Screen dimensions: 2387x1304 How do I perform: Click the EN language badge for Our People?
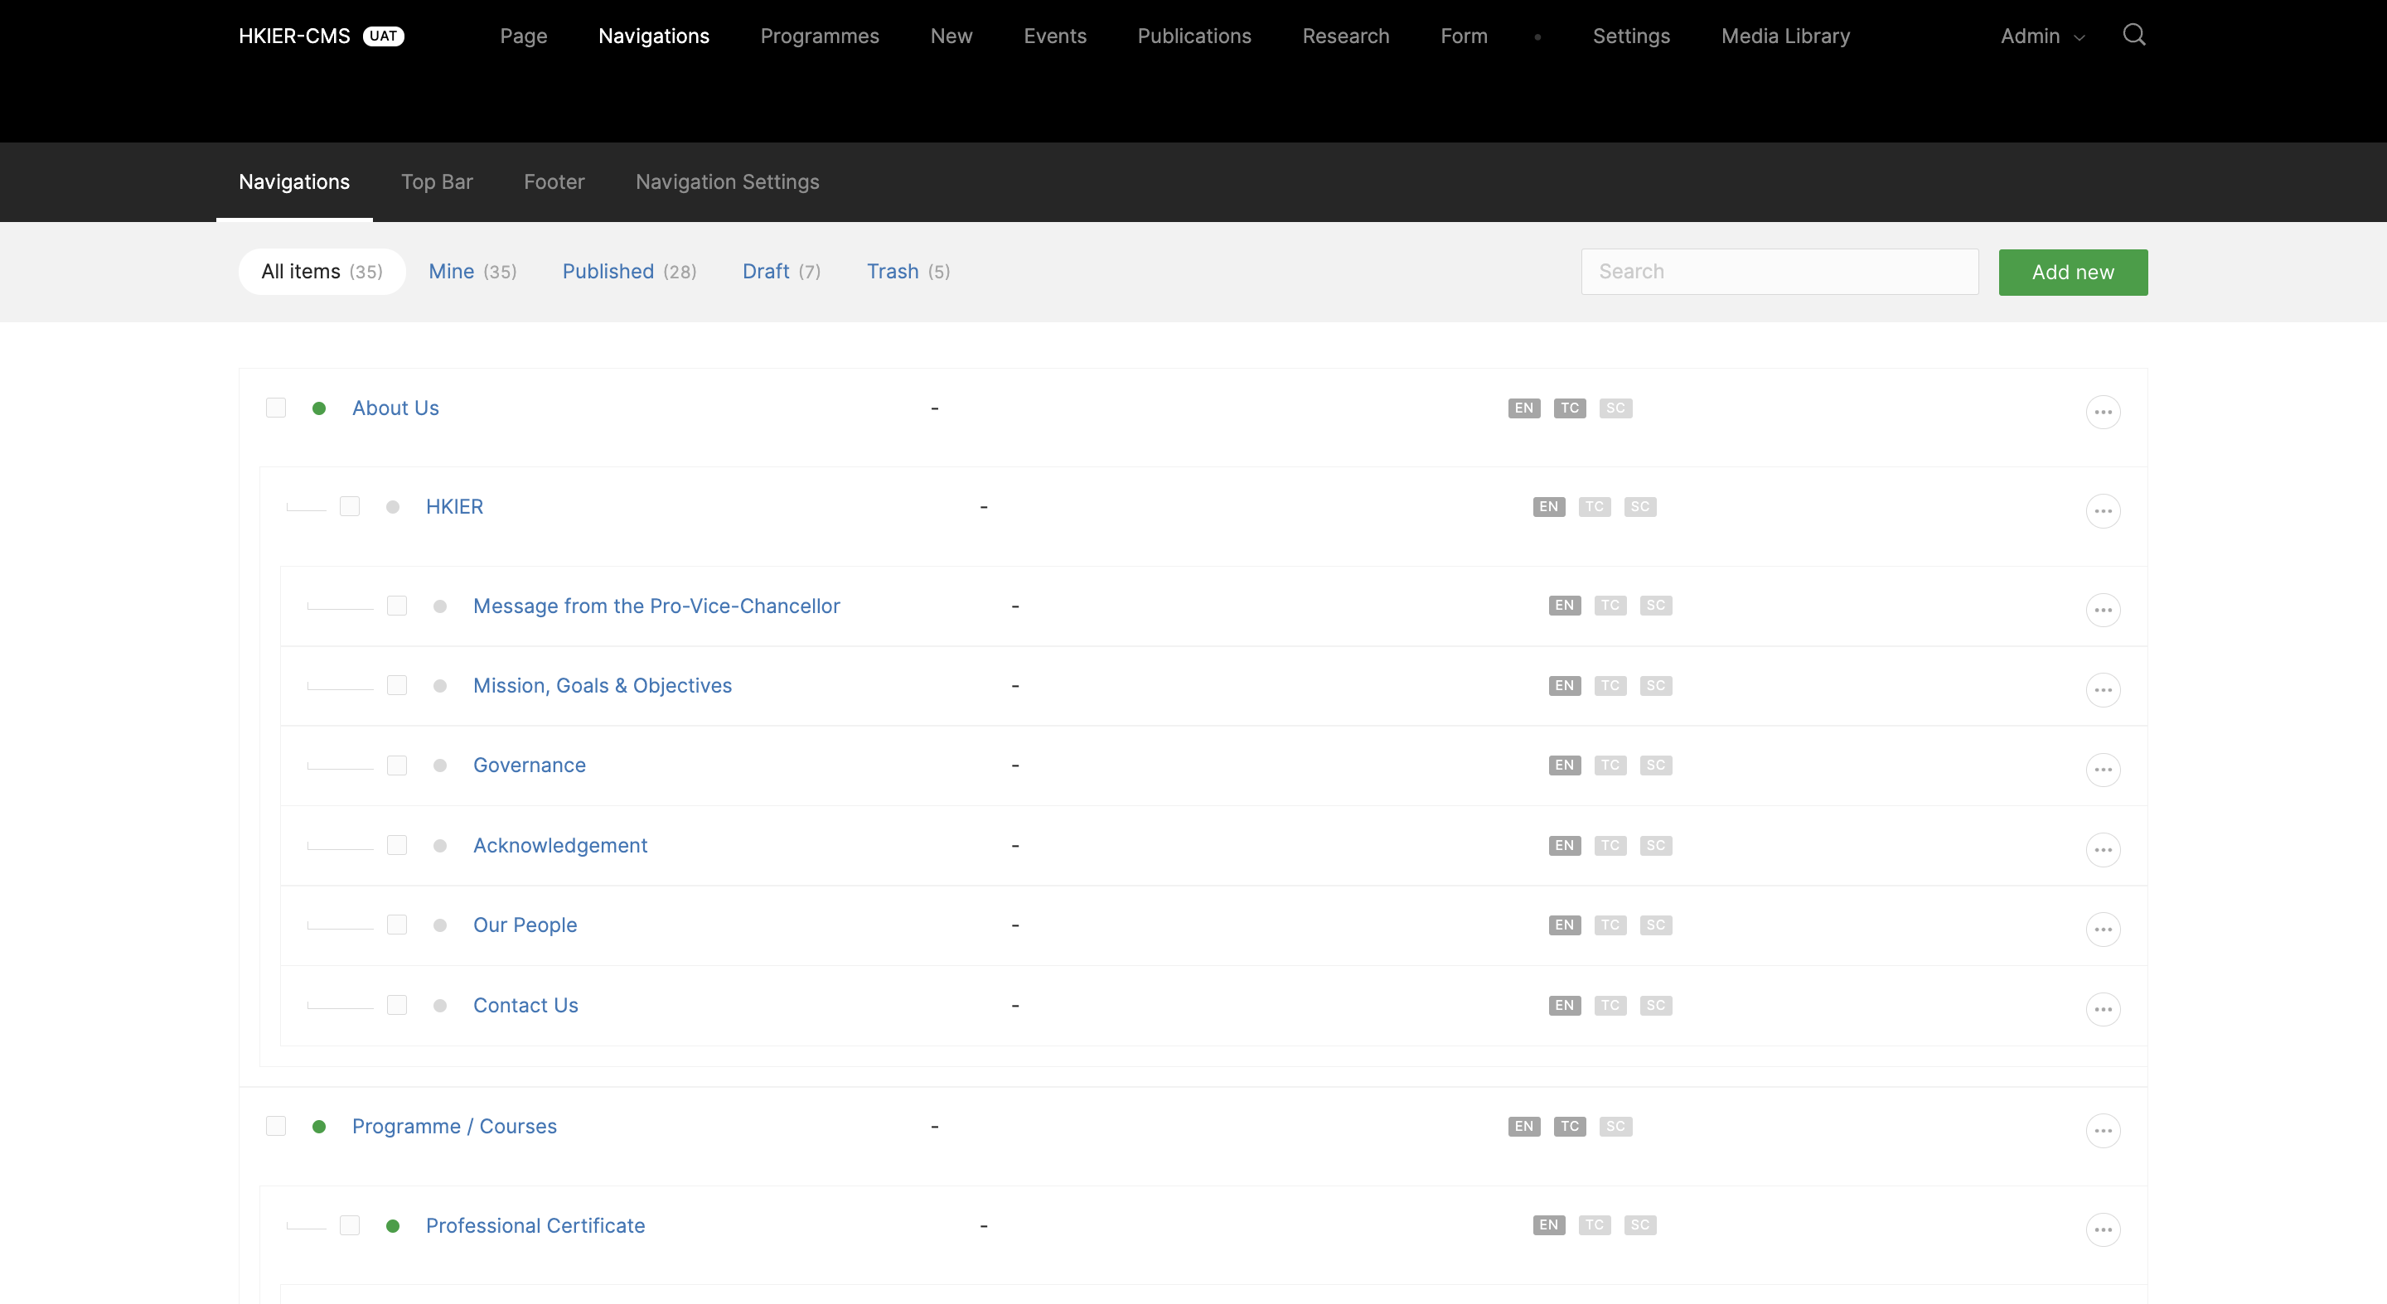coord(1564,925)
